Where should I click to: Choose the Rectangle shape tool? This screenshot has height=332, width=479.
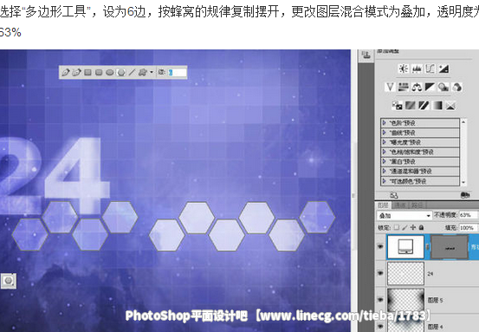(x=88, y=73)
